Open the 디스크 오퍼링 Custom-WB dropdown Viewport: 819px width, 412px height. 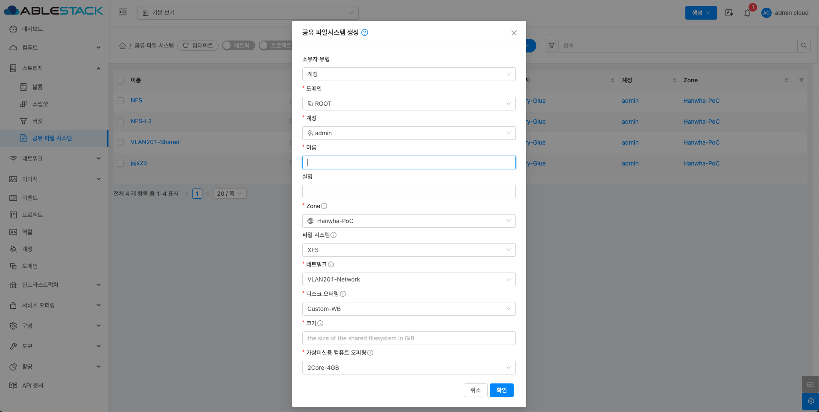(409, 309)
